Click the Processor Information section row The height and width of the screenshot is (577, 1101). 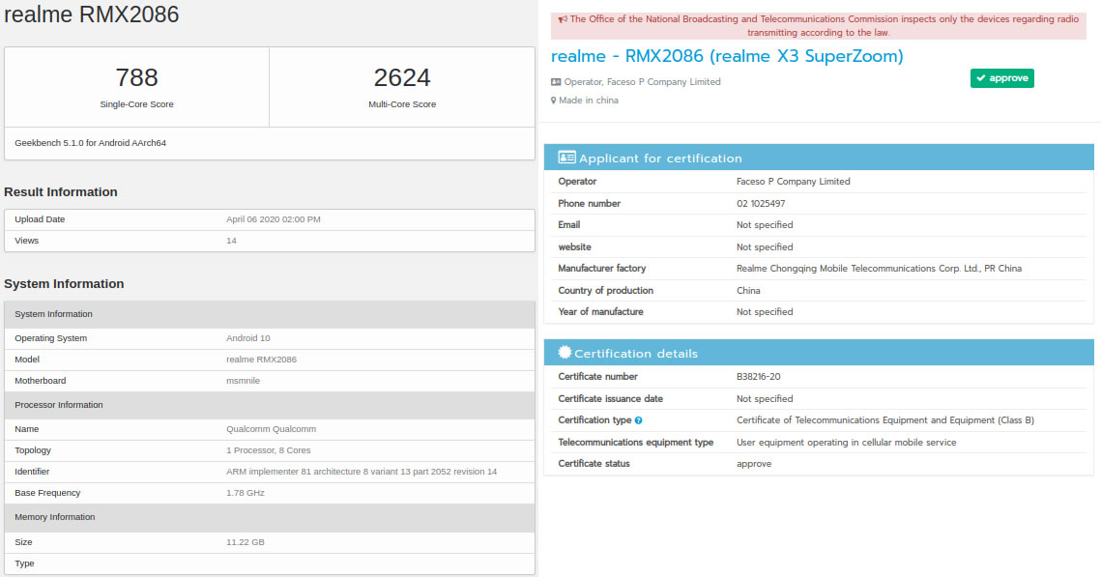(x=270, y=405)
